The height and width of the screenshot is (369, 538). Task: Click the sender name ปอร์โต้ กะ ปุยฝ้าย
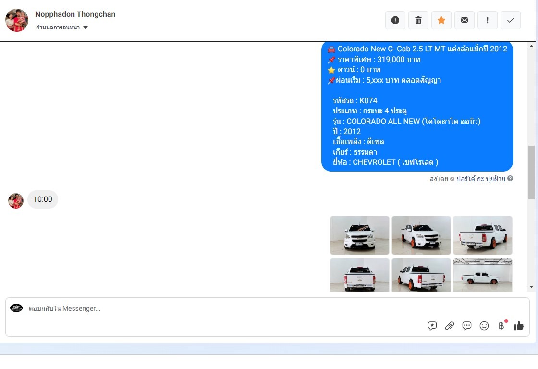click(480, 179)
